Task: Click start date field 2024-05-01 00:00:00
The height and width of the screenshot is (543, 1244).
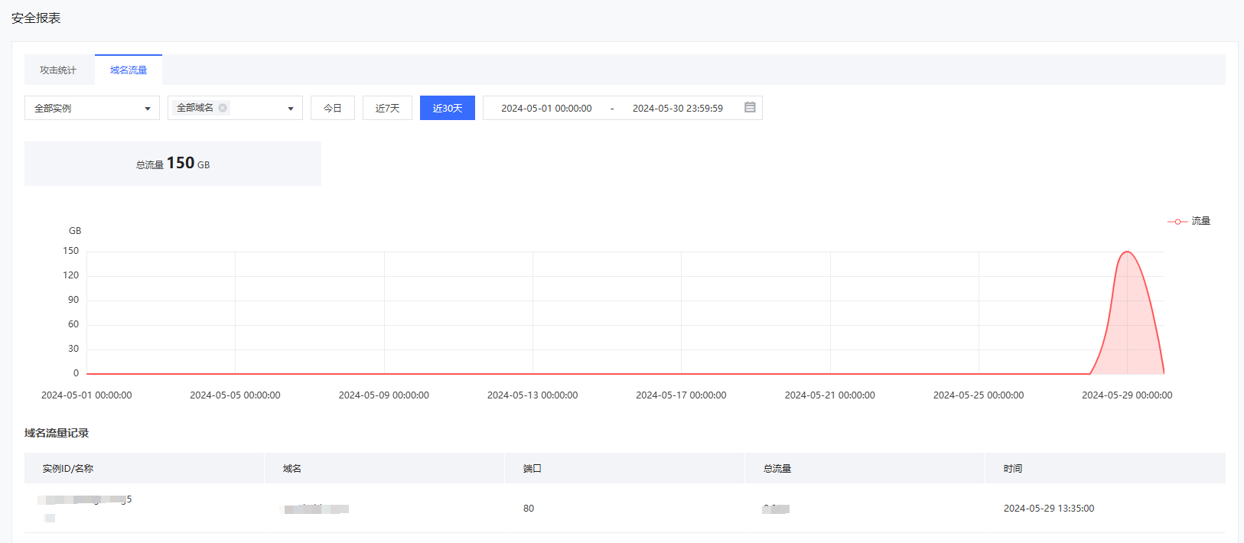Action: click(546, 109)
